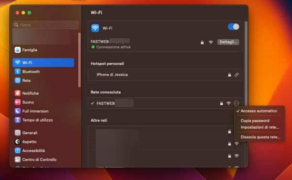292x180 pixels.
Task: Click link icon in iPhone di Jessica row
Action: click(x=236, y=75)
